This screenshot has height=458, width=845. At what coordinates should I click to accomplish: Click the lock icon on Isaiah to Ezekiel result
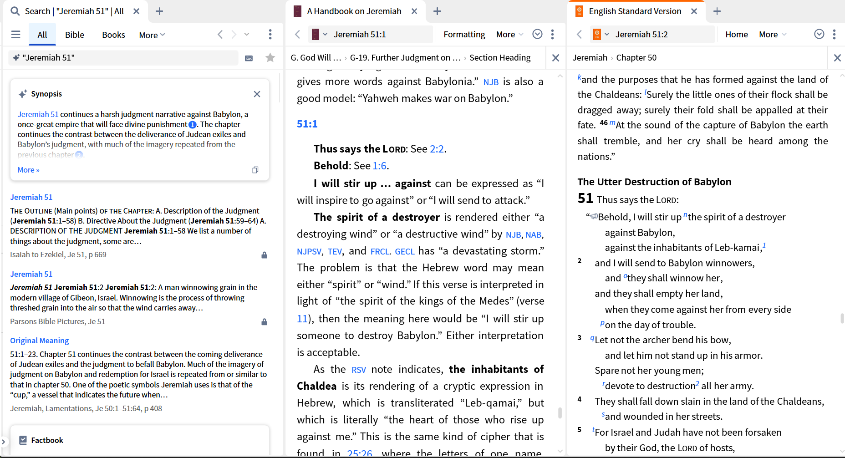(x=265, y=255)
